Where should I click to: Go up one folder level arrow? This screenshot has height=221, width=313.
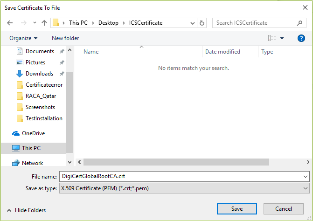tap(44, 23)
